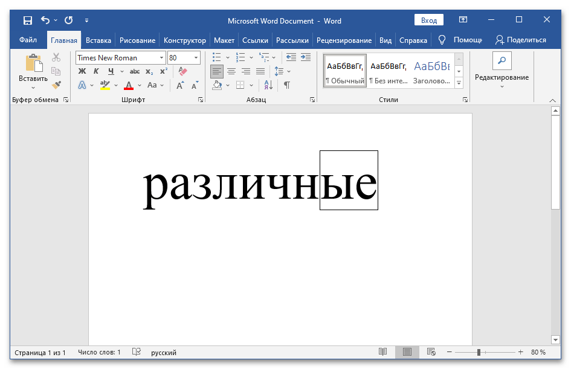Sort text with А-Я icon
This screenshot has width=571, height=369.
268,85
